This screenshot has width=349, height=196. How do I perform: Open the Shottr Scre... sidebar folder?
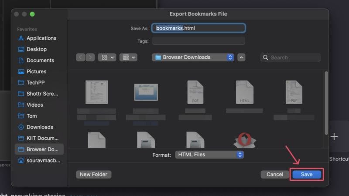[39, 94]
